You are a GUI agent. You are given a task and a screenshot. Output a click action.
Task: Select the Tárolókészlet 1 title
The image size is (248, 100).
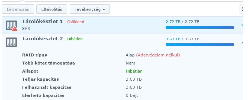point(42,22)
